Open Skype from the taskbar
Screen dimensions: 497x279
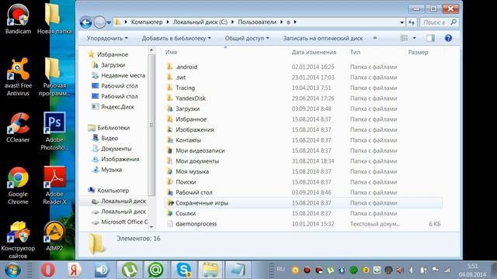[183, 270]
